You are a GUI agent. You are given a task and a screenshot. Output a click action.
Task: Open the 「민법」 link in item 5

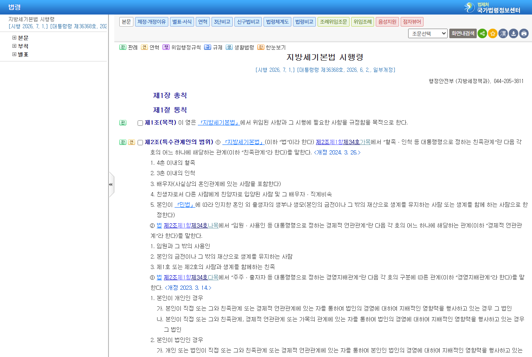tap(185, 205)
